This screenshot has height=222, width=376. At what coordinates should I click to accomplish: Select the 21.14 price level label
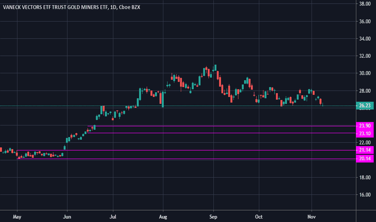pyautogui.click(x=365, y=150)
